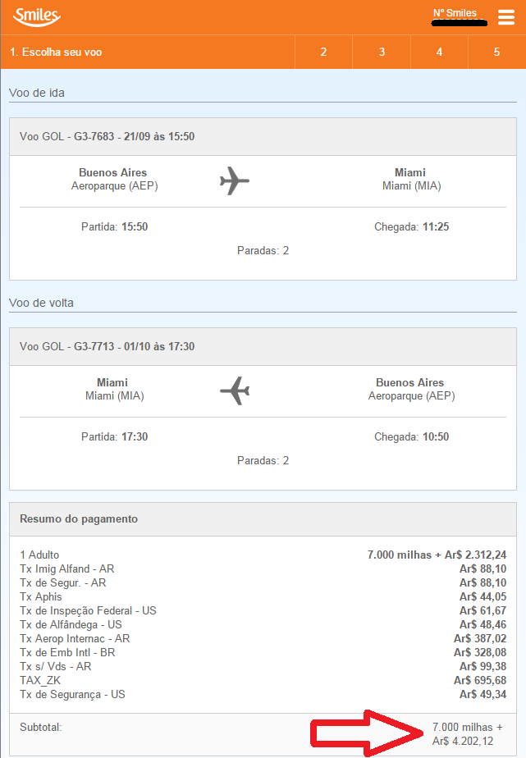526x758 pixels.
Task: Click the TAX_ZK fee row
Action: click(263, 680)
